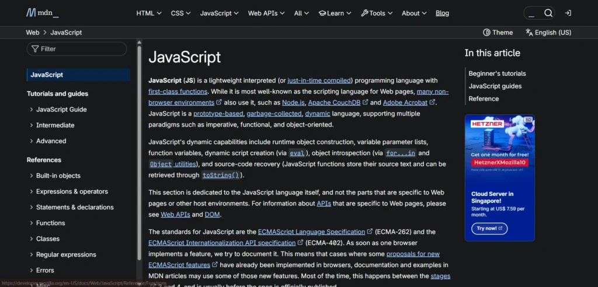Open the dynamic link

point(318,114)
